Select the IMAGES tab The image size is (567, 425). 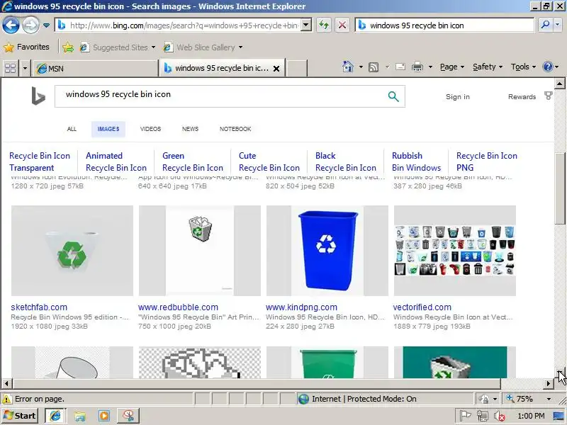(108, 129)
